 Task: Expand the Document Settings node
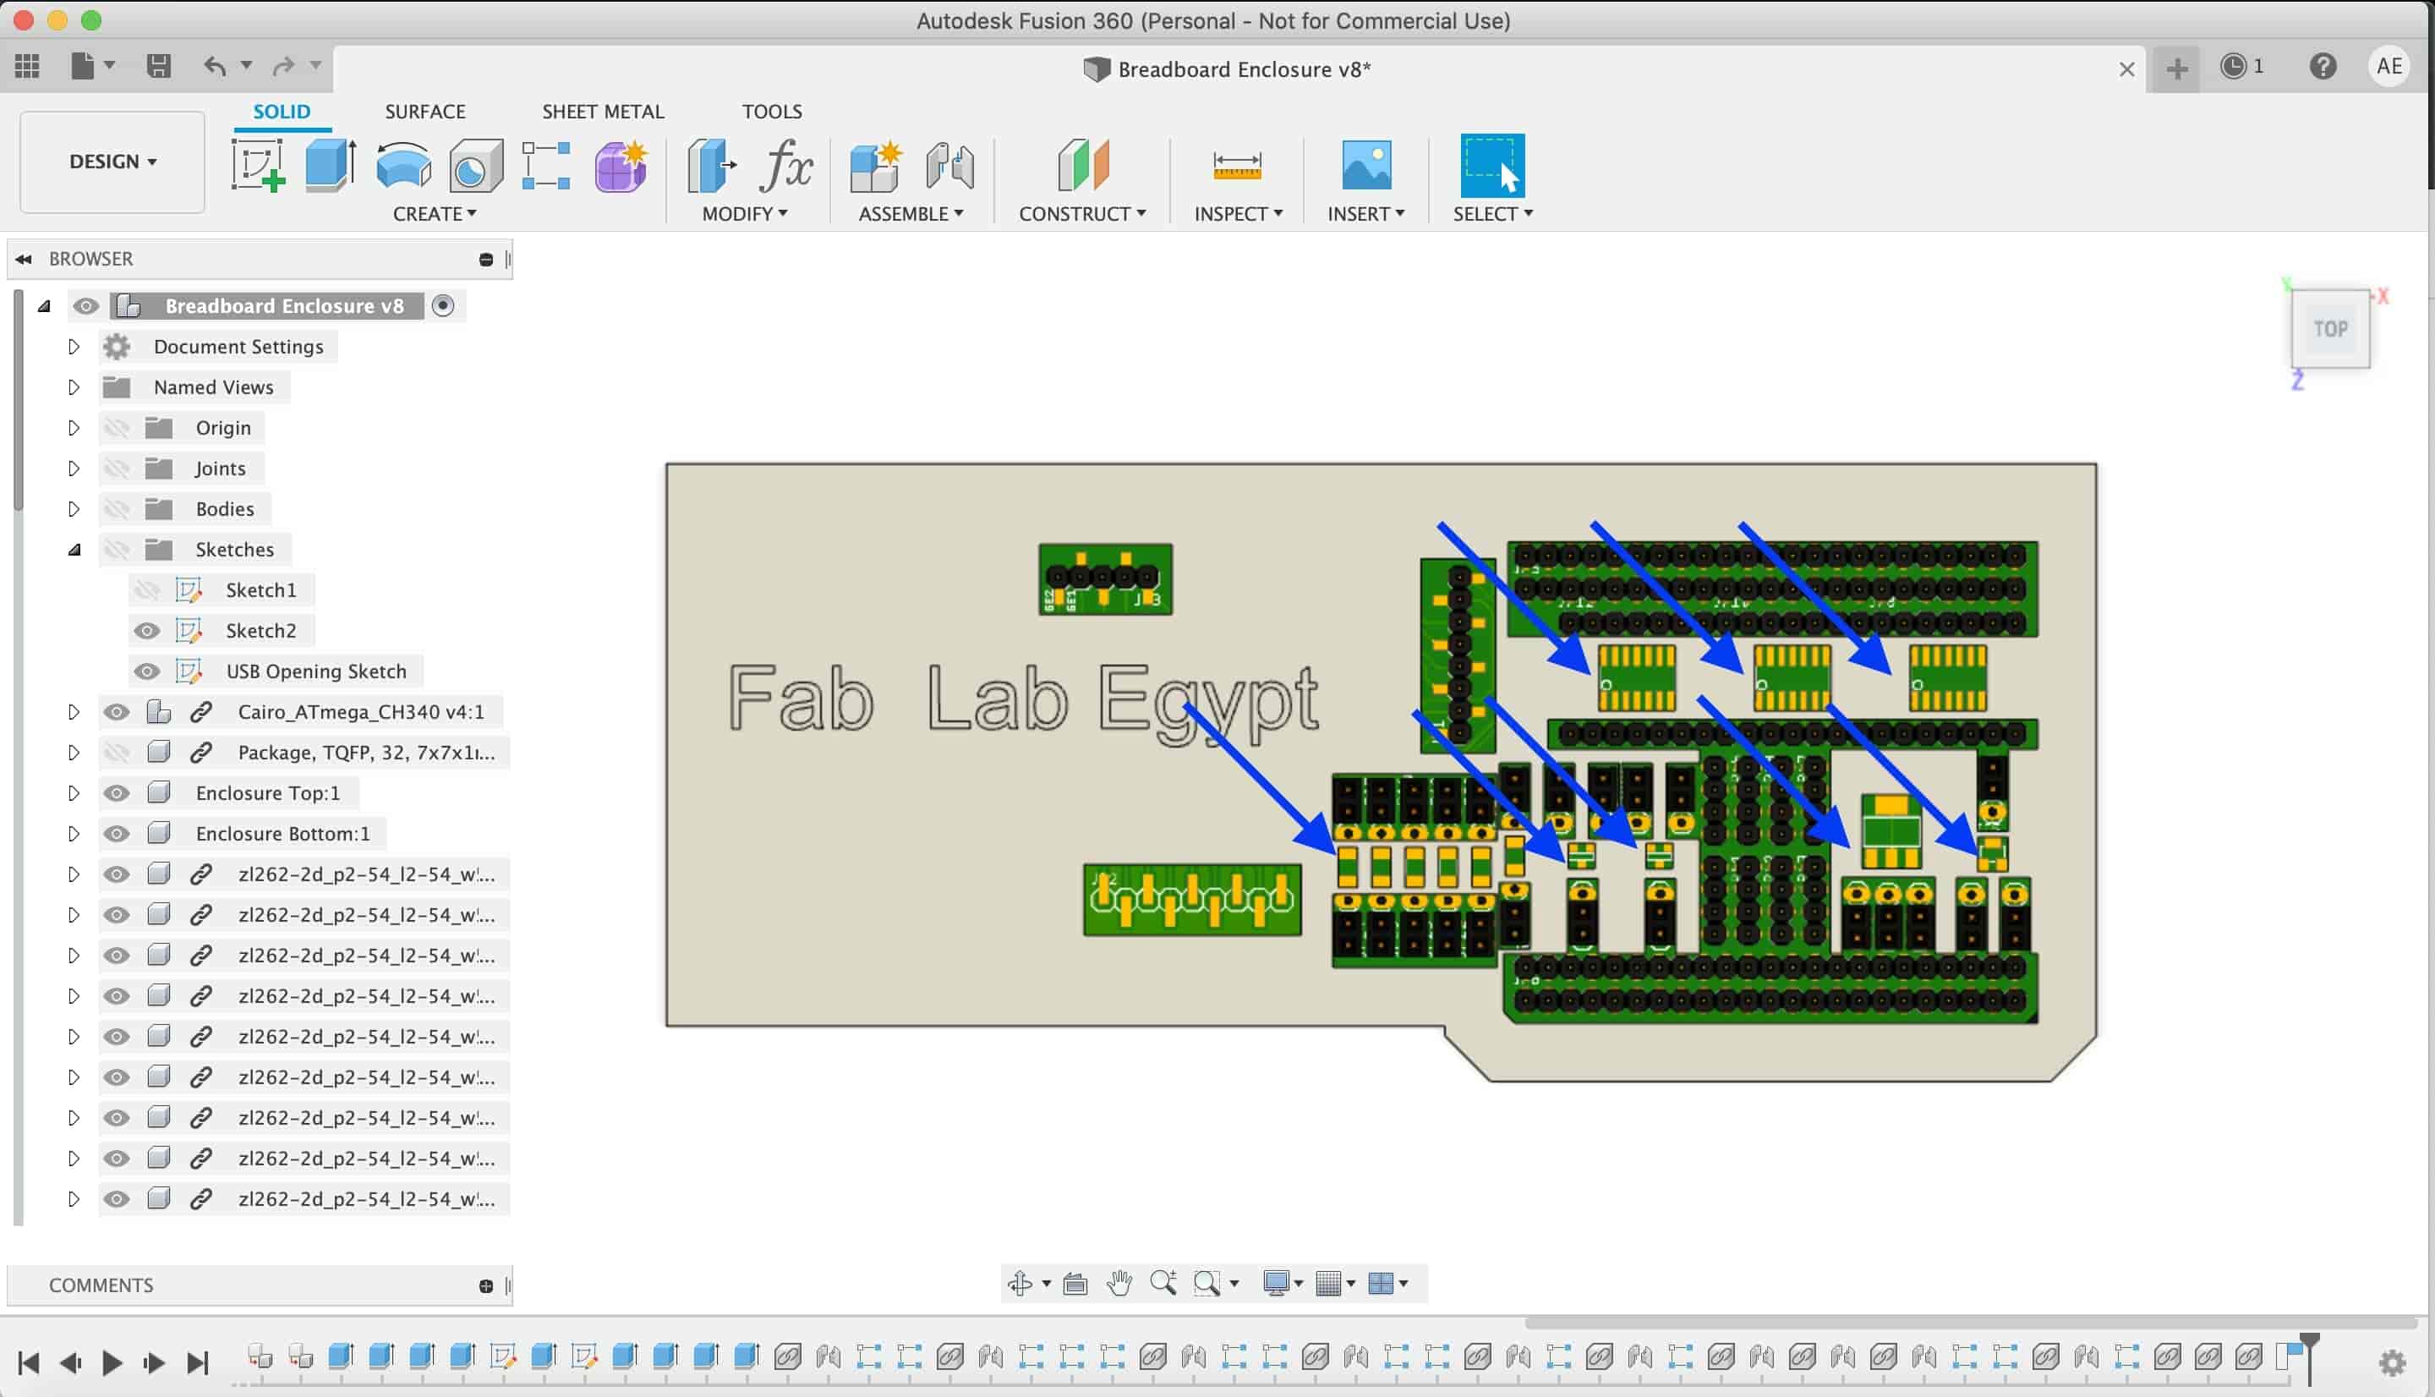[x=73, y=347]
